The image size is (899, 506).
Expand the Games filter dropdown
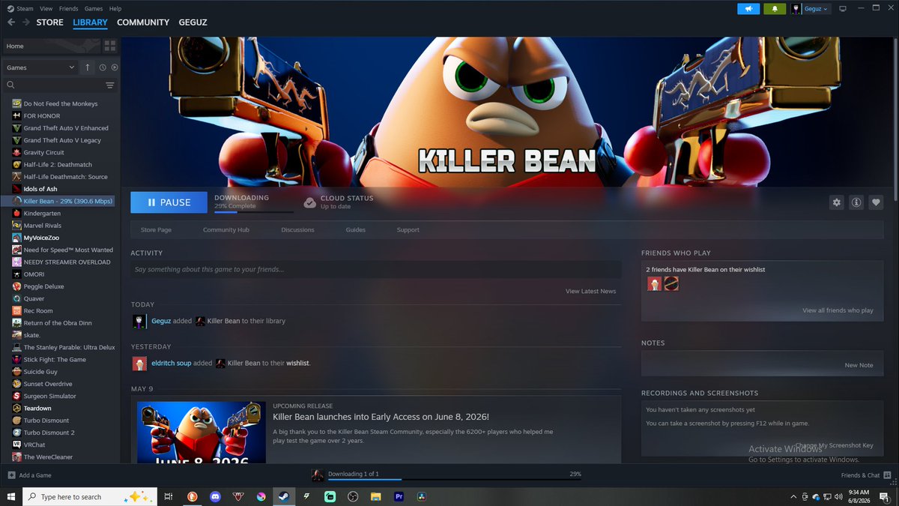point(40,67)
